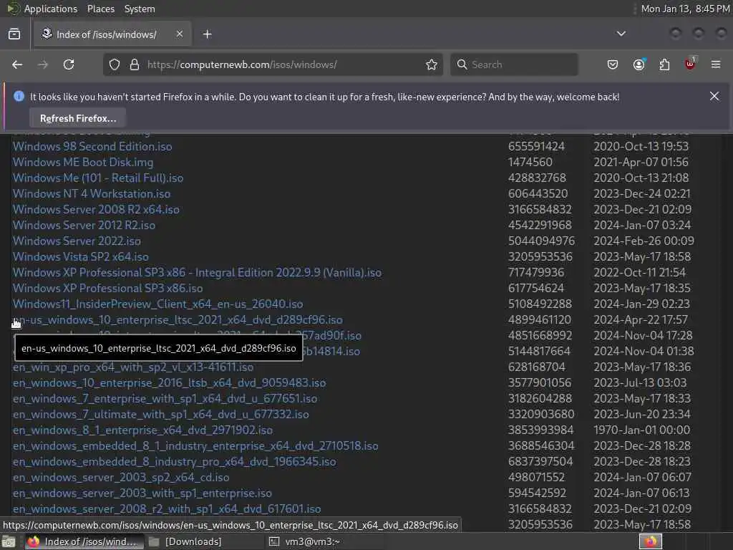Open en_windows_server_2003_with_sp1_enterprise.iso
Image resolution: width=733 pixels, height=550 pixels.
coord(142,493)
